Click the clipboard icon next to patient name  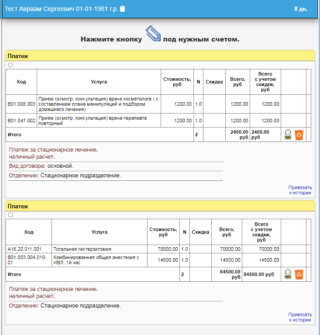click(x=123, y=9)
